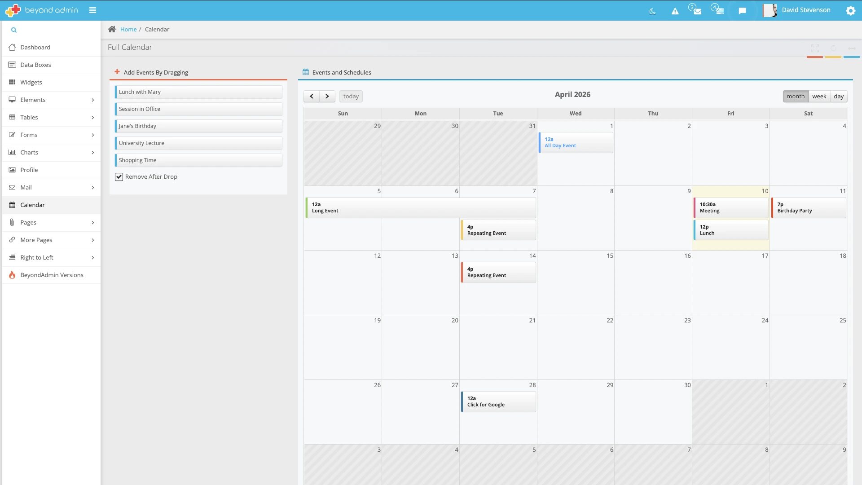Open the tasks list icon with badge 4

[x=720, y=11]
